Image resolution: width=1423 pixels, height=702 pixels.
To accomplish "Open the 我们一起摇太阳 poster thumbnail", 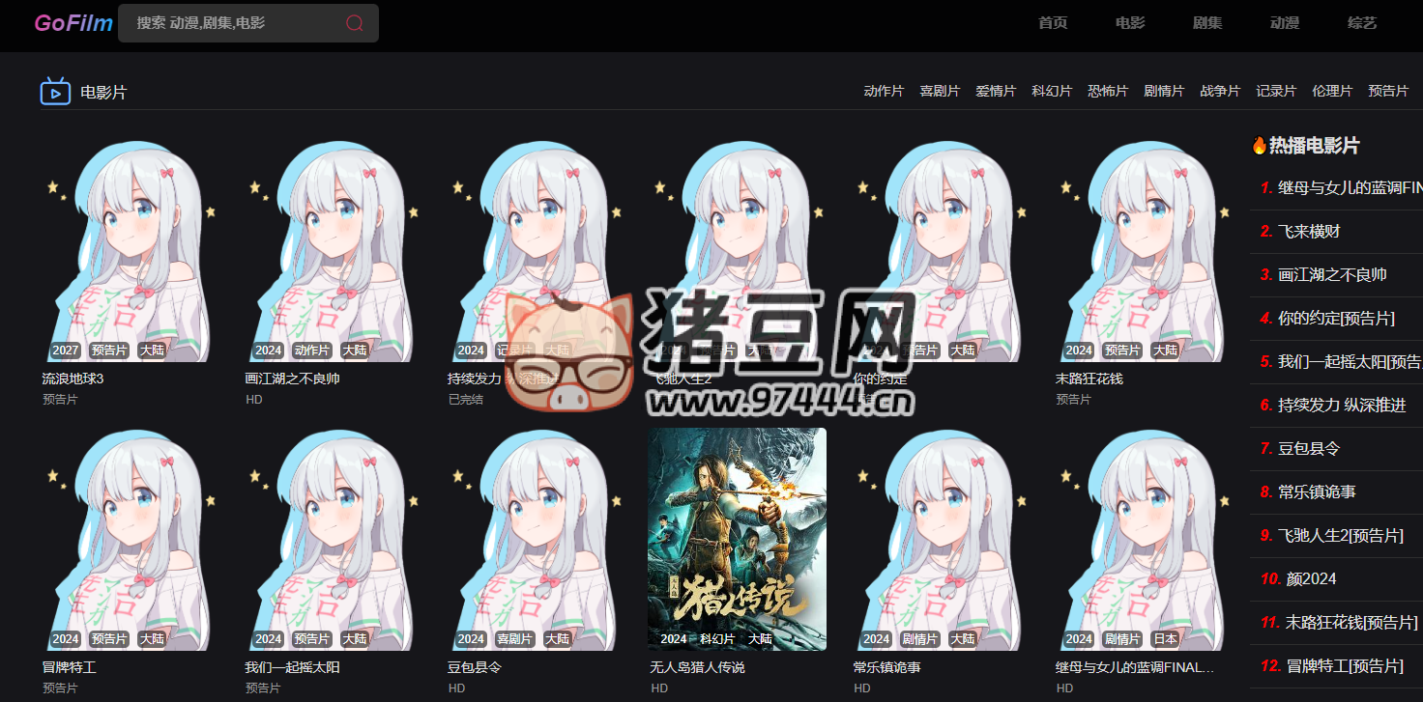I will click(x=334, y=540).
